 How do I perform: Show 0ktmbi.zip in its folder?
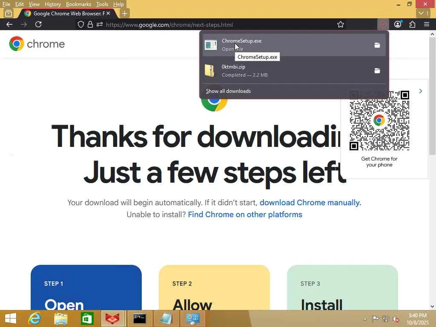(x=377, y=71)
